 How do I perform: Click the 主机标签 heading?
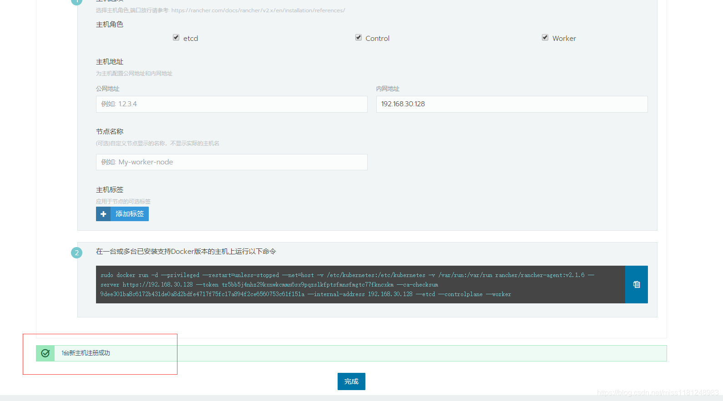[110, 190]
